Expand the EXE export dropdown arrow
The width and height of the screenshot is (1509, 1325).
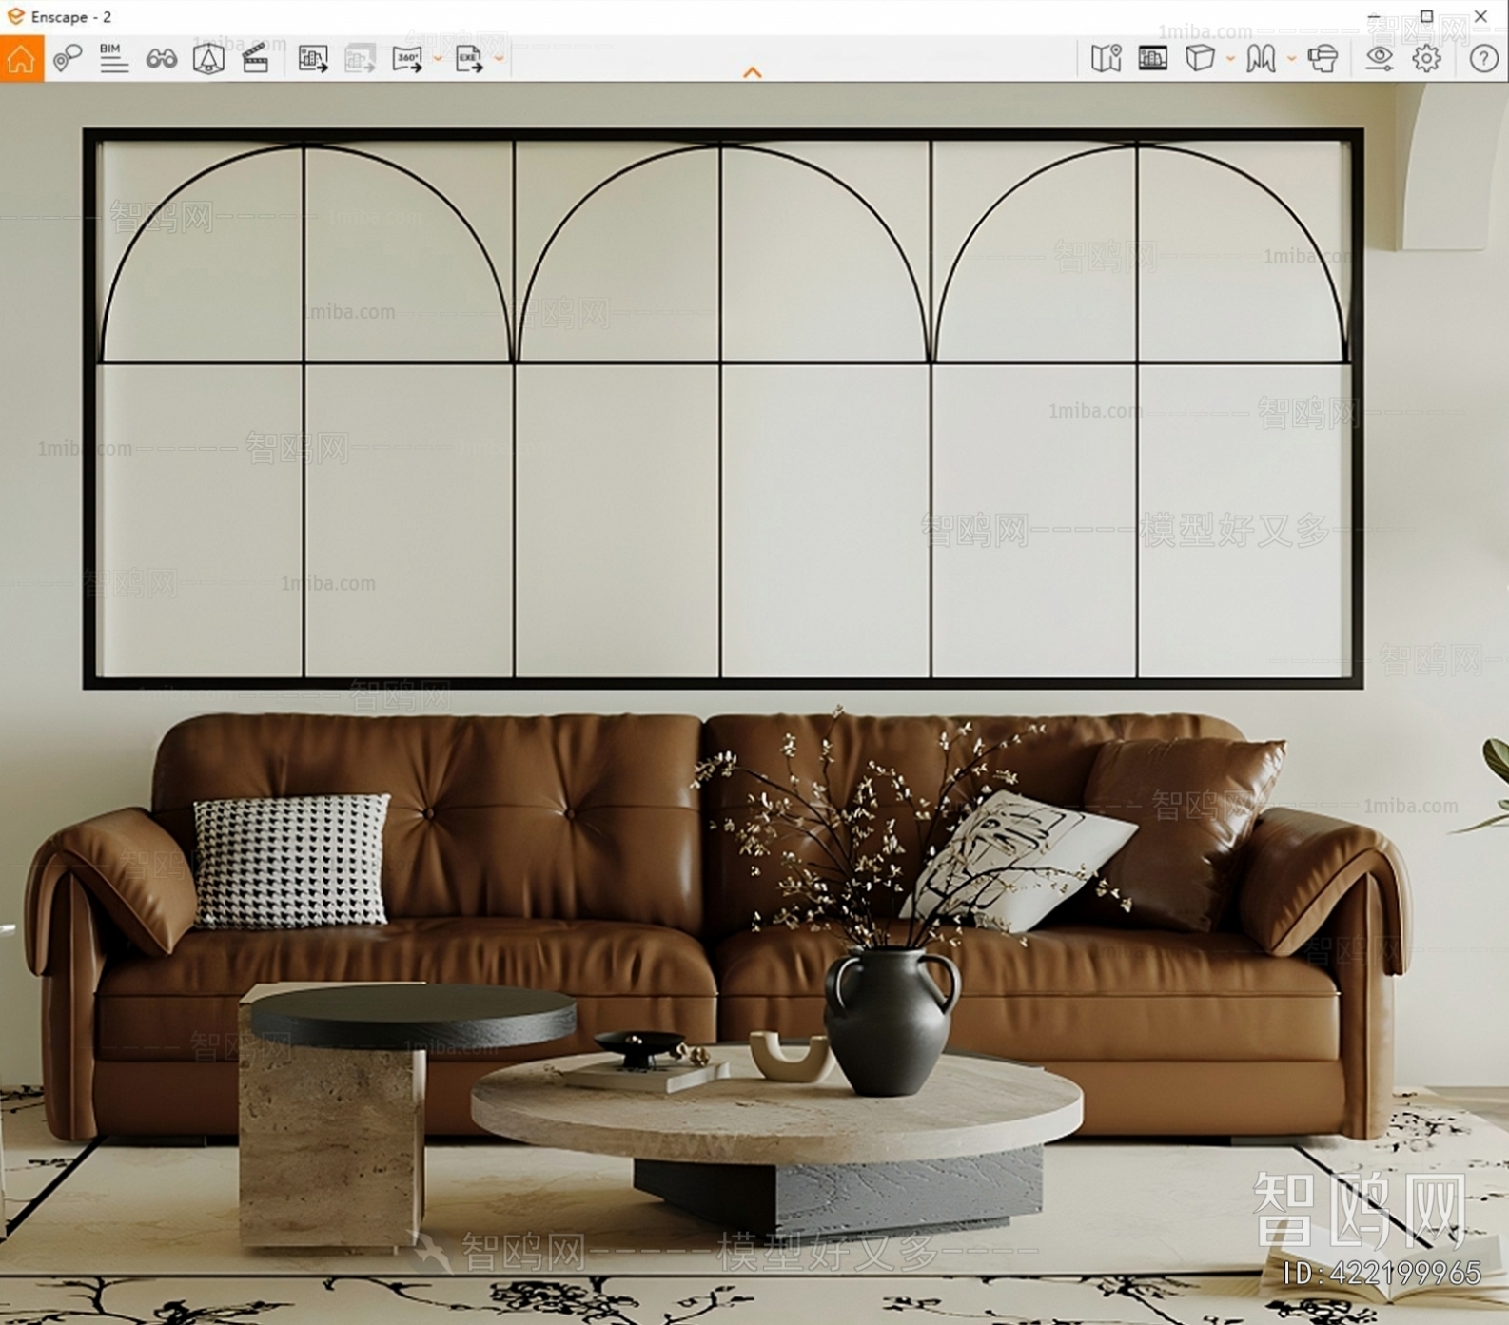(x=499, y=59)
